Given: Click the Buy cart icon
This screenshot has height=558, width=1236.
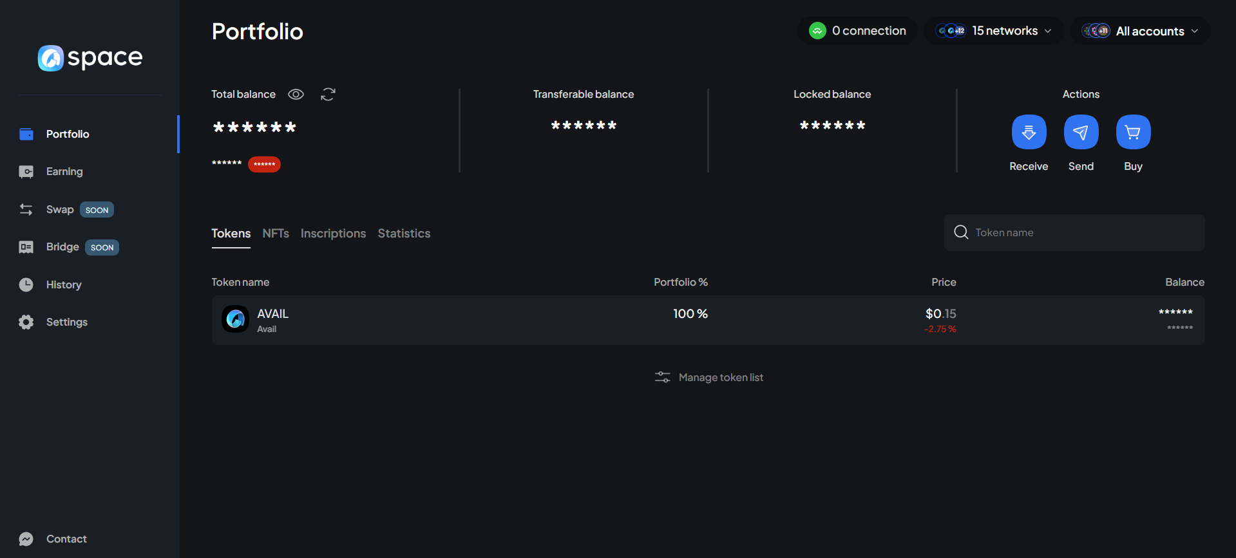Looking at the screenshot, I should coord(1133,132).
